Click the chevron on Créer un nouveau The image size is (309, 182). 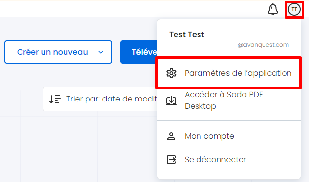[101, 52]
